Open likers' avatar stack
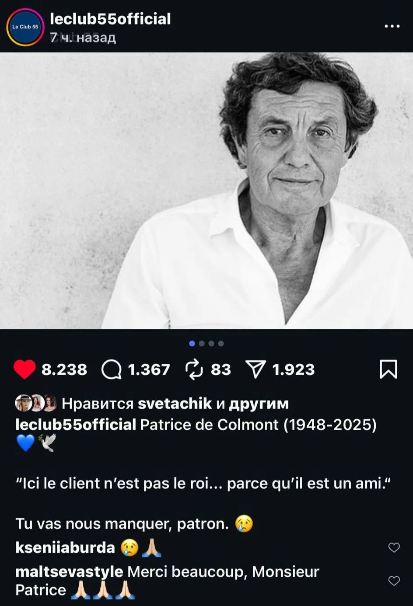Viewport: 413px width, 606px height. tap(36, 403)
